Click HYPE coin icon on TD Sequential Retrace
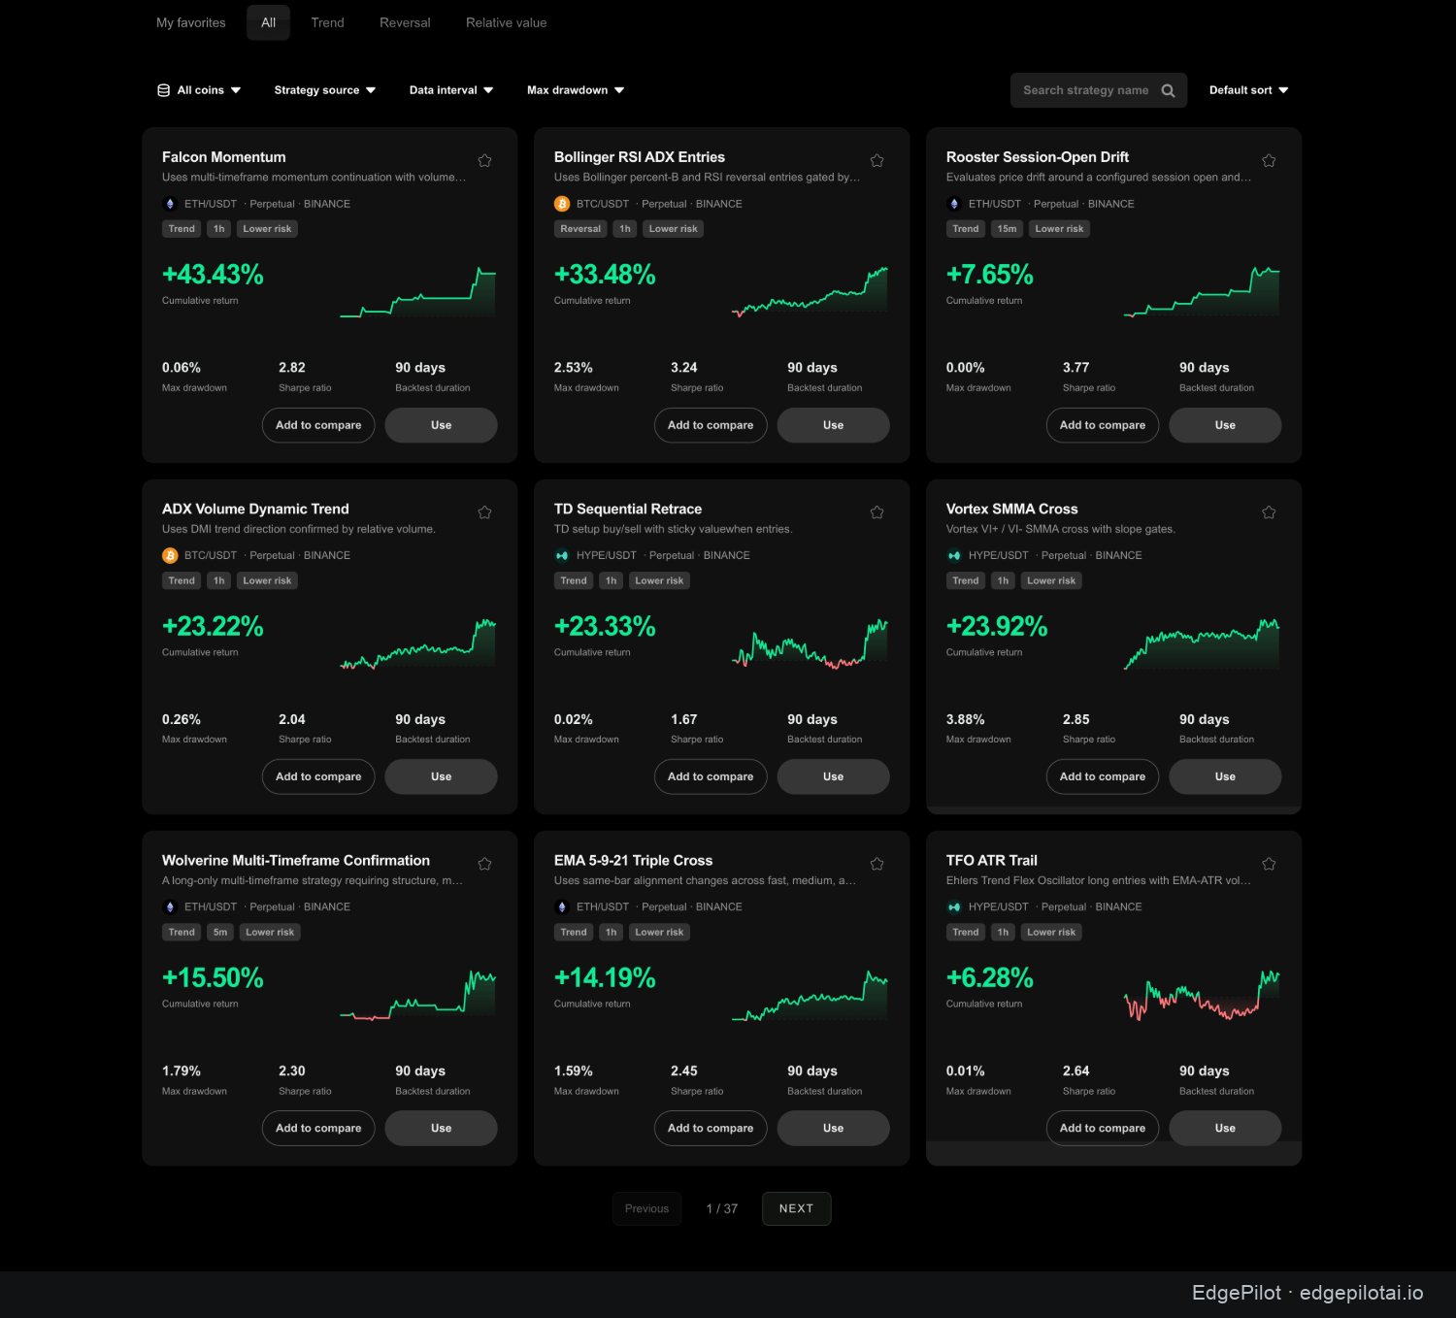 (x=561, y=555)
